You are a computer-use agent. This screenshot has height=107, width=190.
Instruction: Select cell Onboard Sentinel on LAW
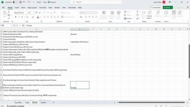37,34
